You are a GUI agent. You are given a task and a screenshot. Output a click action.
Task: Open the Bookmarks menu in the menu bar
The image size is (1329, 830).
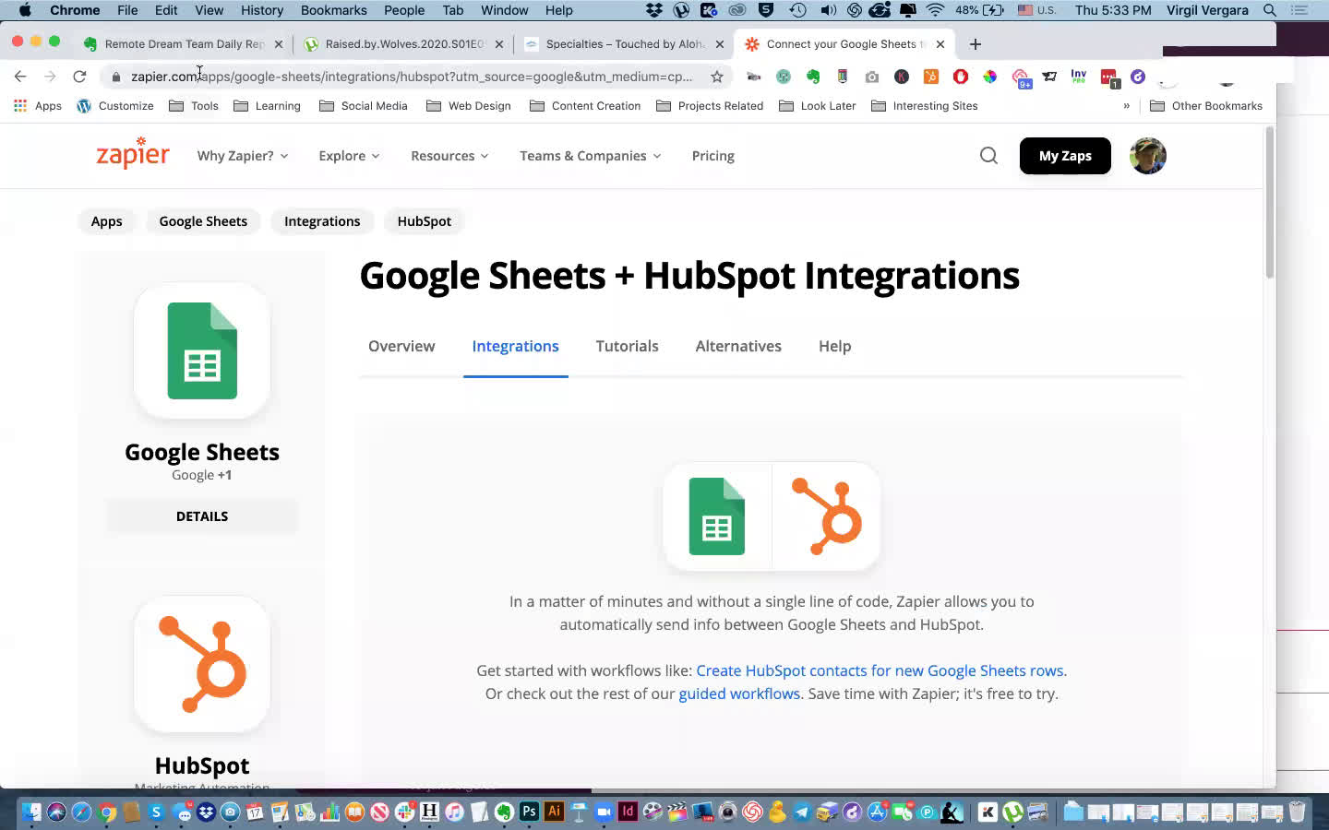pos(333,10)
